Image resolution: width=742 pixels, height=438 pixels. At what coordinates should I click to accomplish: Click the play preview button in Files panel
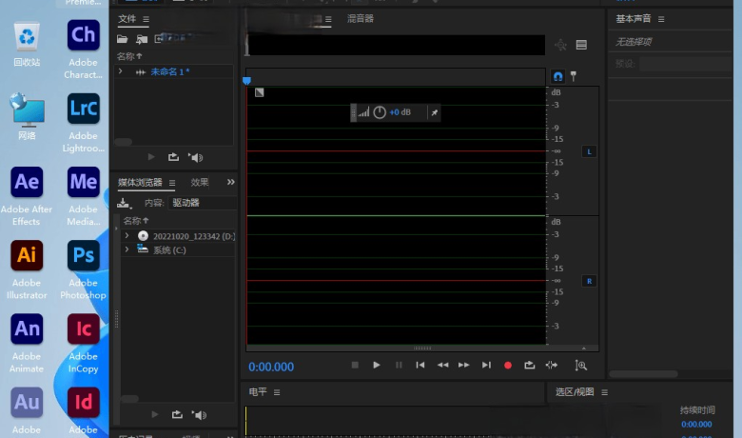click(151, 157)
